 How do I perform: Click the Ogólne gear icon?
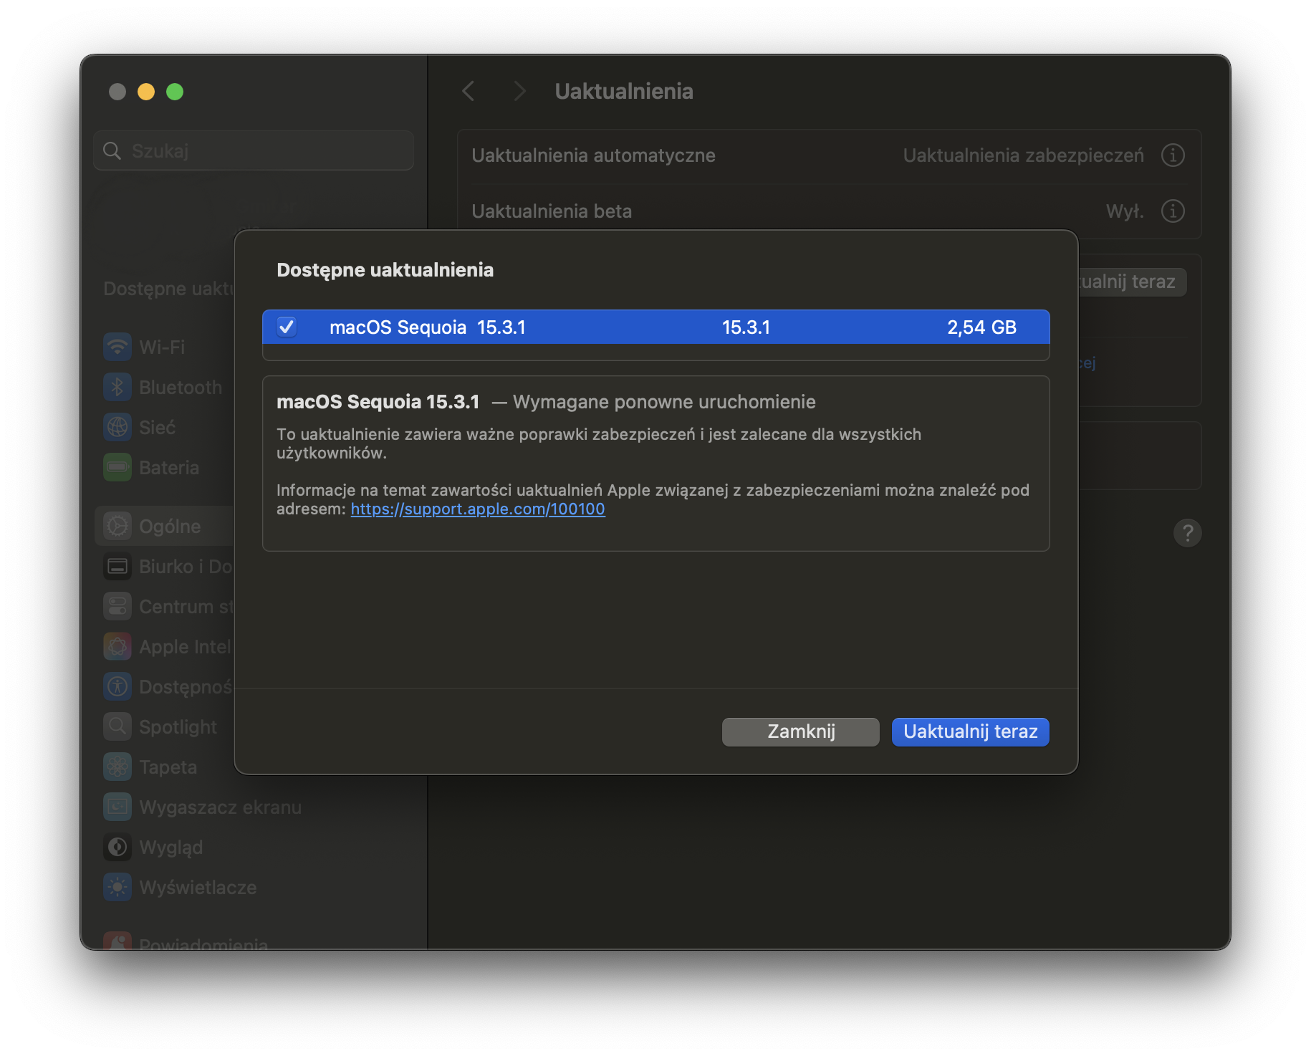pyautogui.click(x=117, y=527)
